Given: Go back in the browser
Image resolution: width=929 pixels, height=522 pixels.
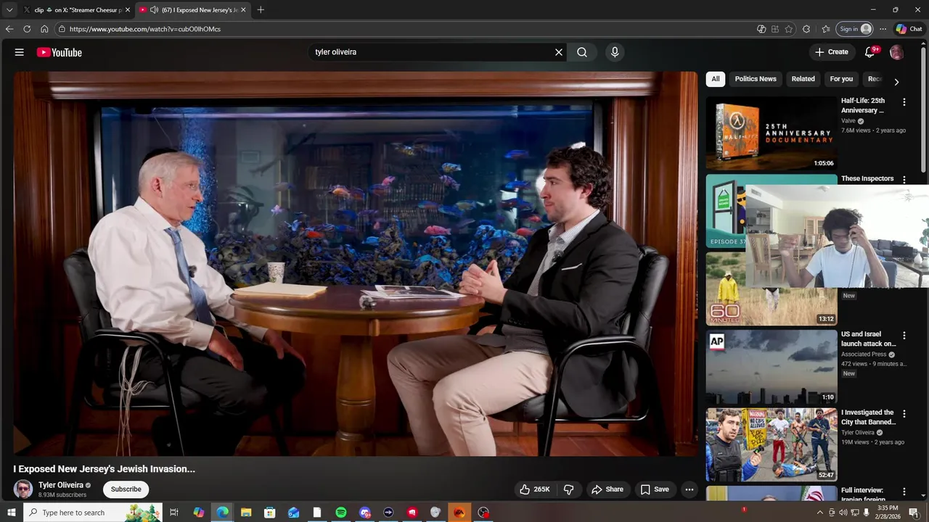Looking at the screenshot, I should [x=9, y=29].
